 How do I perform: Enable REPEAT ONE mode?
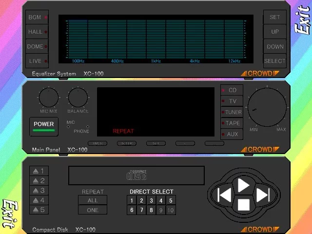pos(93,210)
